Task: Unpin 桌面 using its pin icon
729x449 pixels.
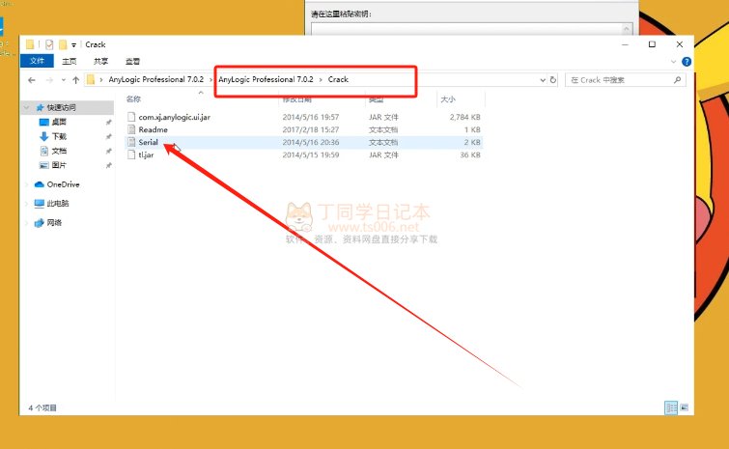Action: point(108,123)
